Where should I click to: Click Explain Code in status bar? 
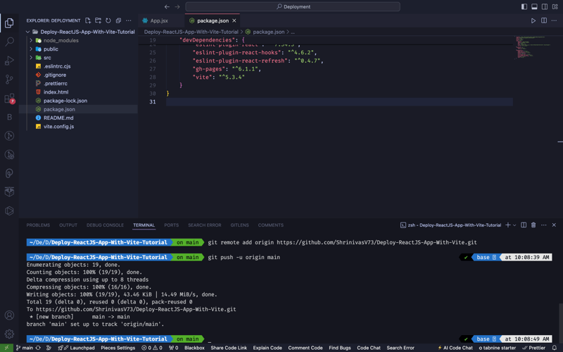pos(267,348)
